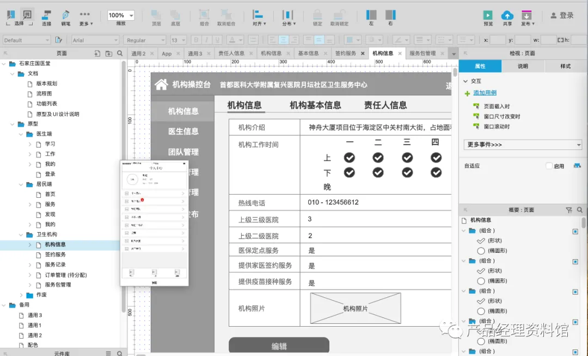588x356 pixels.
Task: Collapse the 医生端 folder in page tree
Action: coord(21,134)
